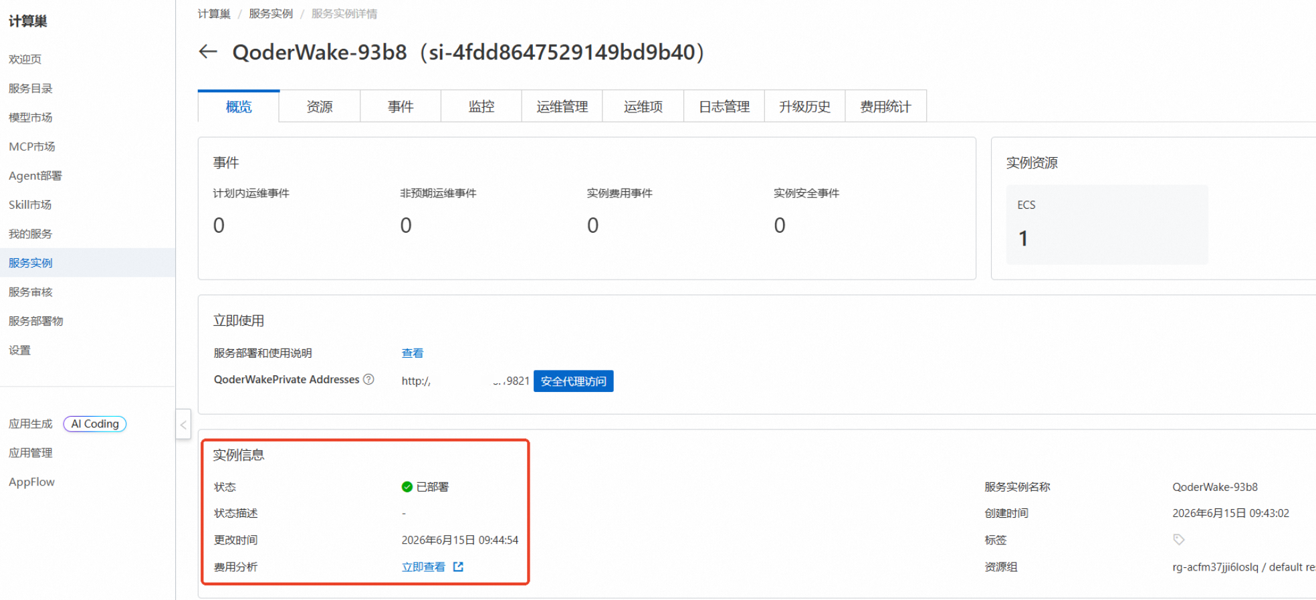Screen dimensions: 1316x600
Task: Select MCP市场 in the sidebar
Action: (32, 146)
